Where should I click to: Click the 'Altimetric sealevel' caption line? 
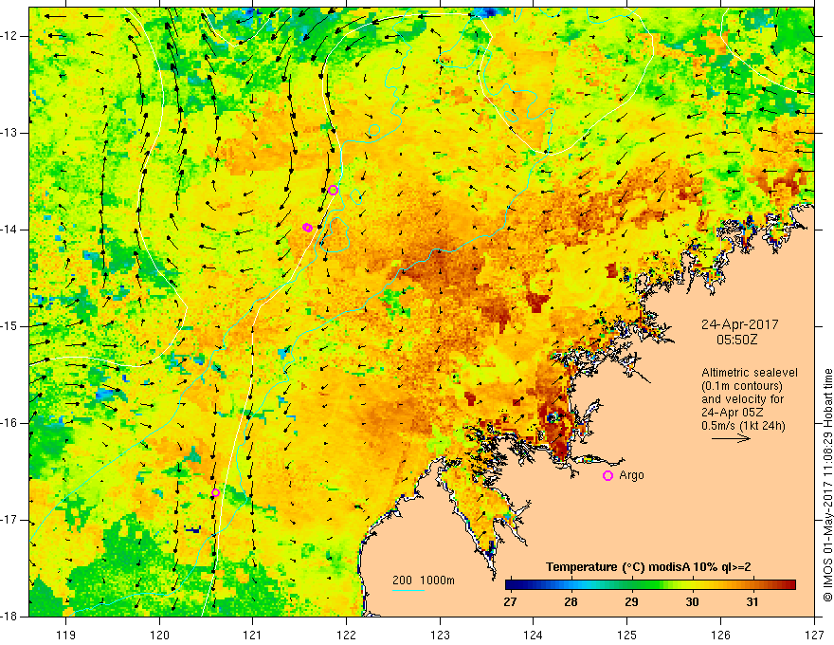[750, 373]
